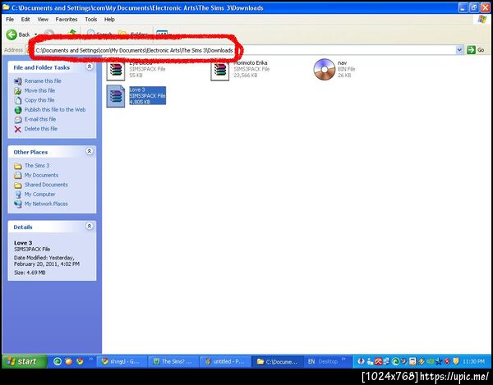The height and width of the screenshot is (385, 493).
Task: Click the red X Delete icon
Action: [x=18, y=129]
